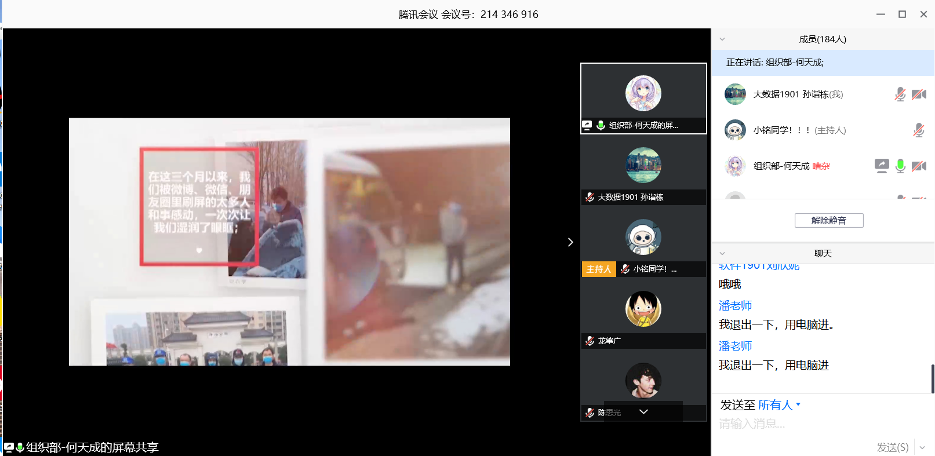Click the right arrow beside shared screen
The width and height of the screenshot is (935, 456).
pos(570,242)
